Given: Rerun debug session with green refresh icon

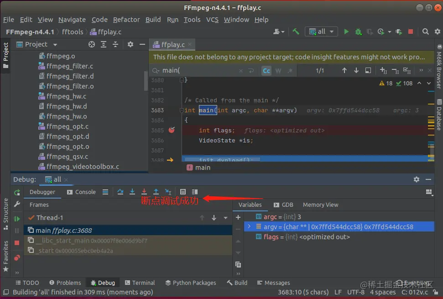Looking at the screenshot, I should (17, 193).
